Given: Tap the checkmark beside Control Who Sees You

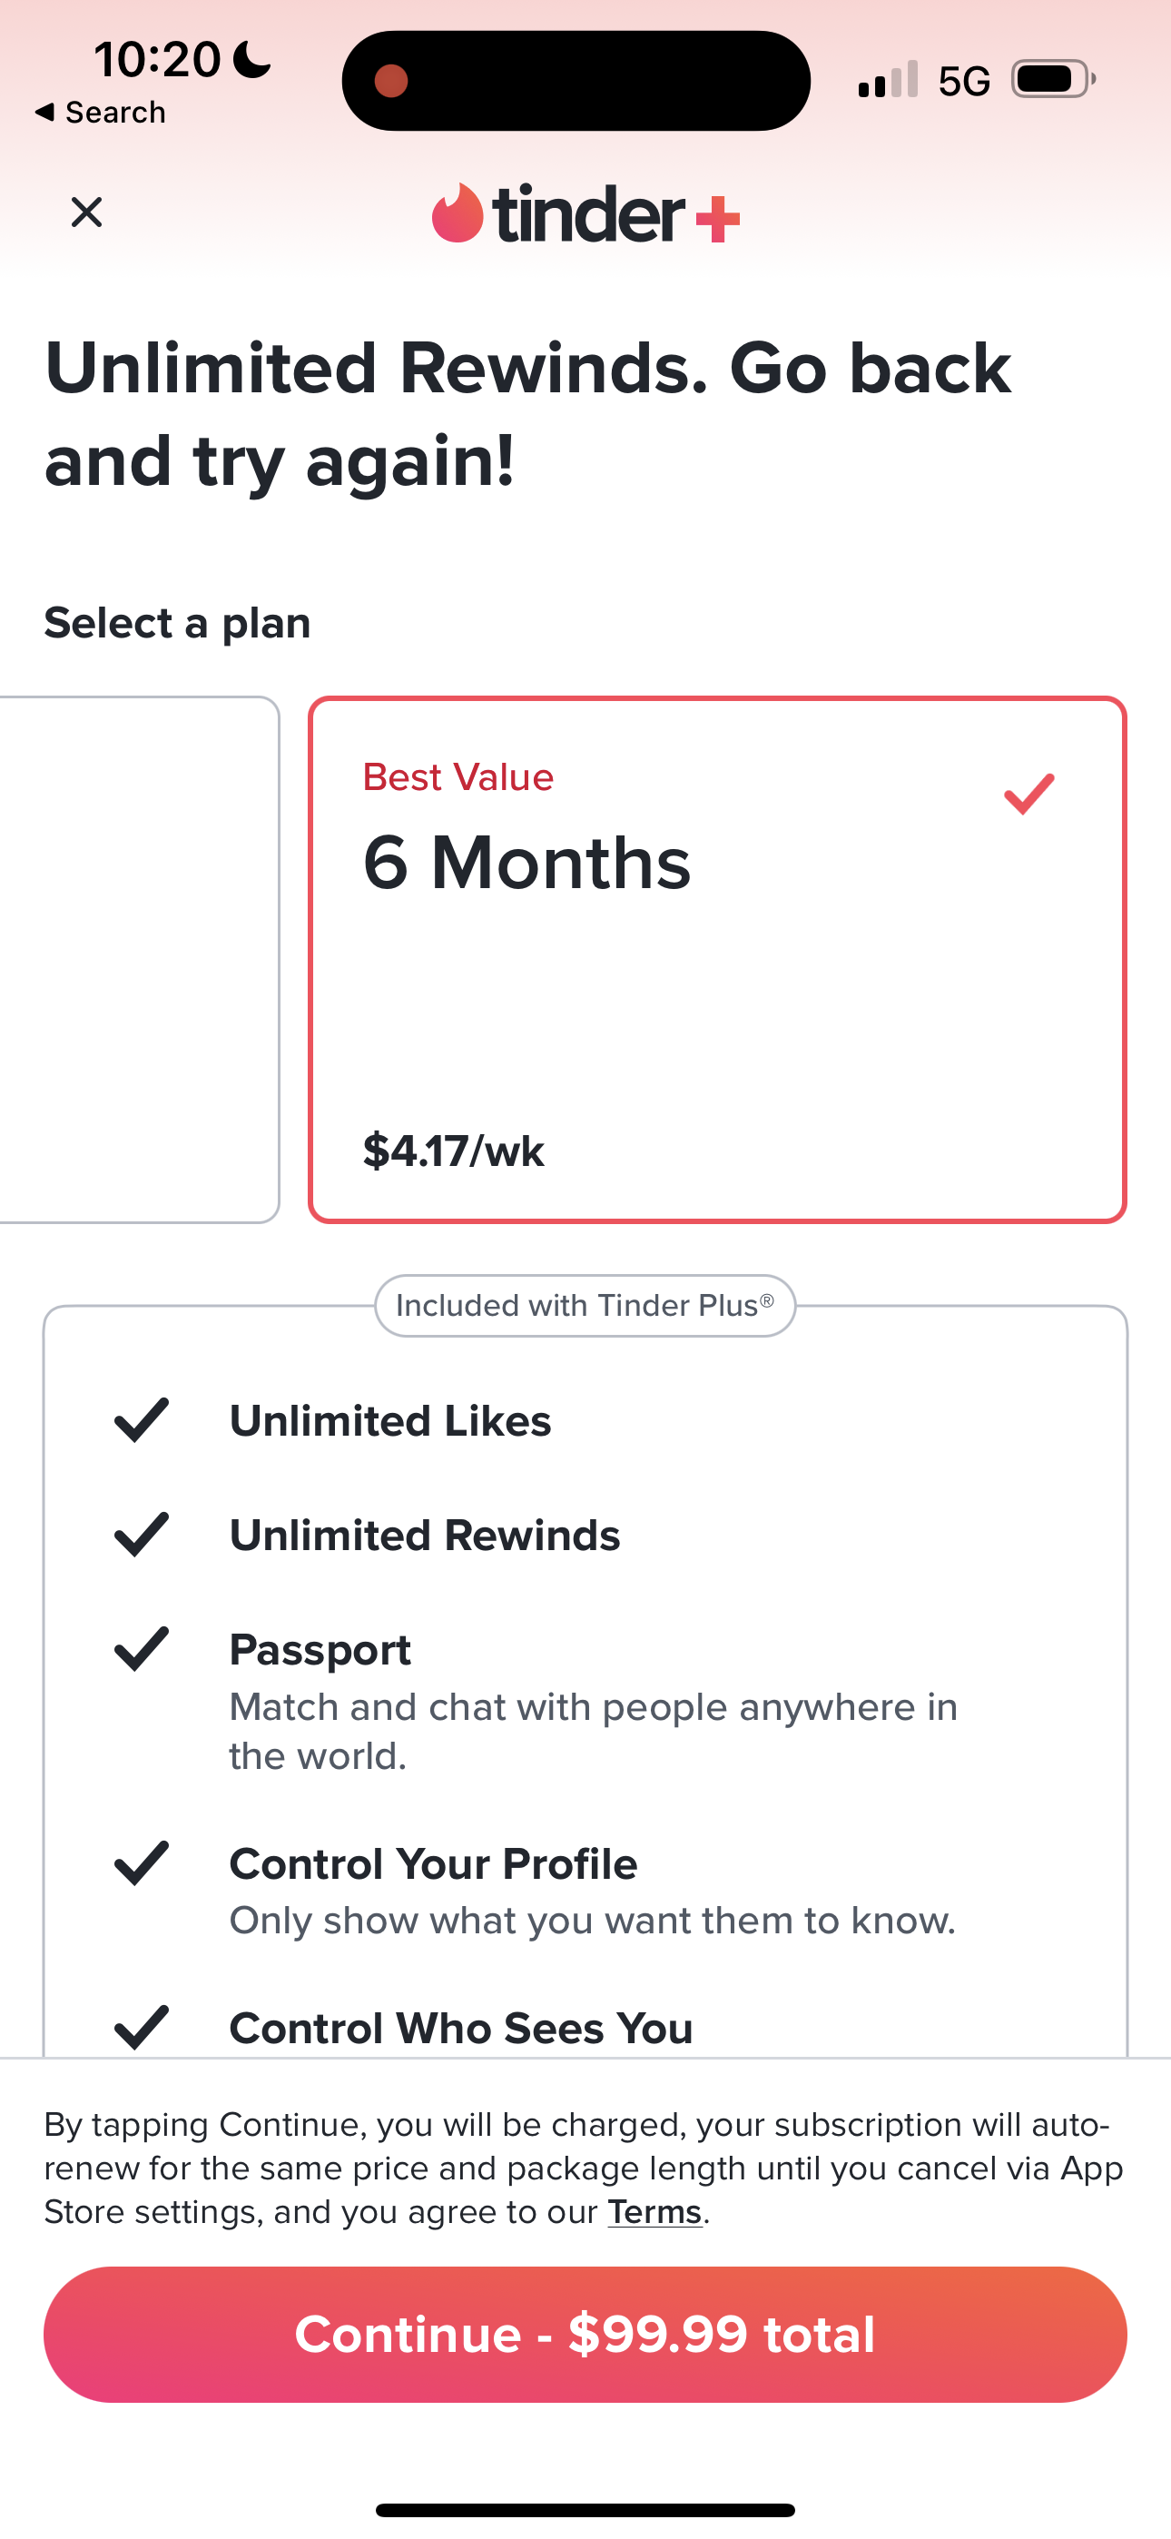Looking at the screenshot, I should point(142,2027).
